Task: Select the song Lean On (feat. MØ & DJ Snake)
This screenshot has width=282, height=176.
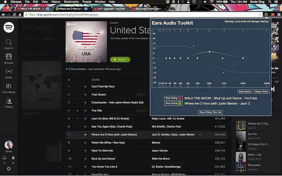Action: [x=110, y=119]
